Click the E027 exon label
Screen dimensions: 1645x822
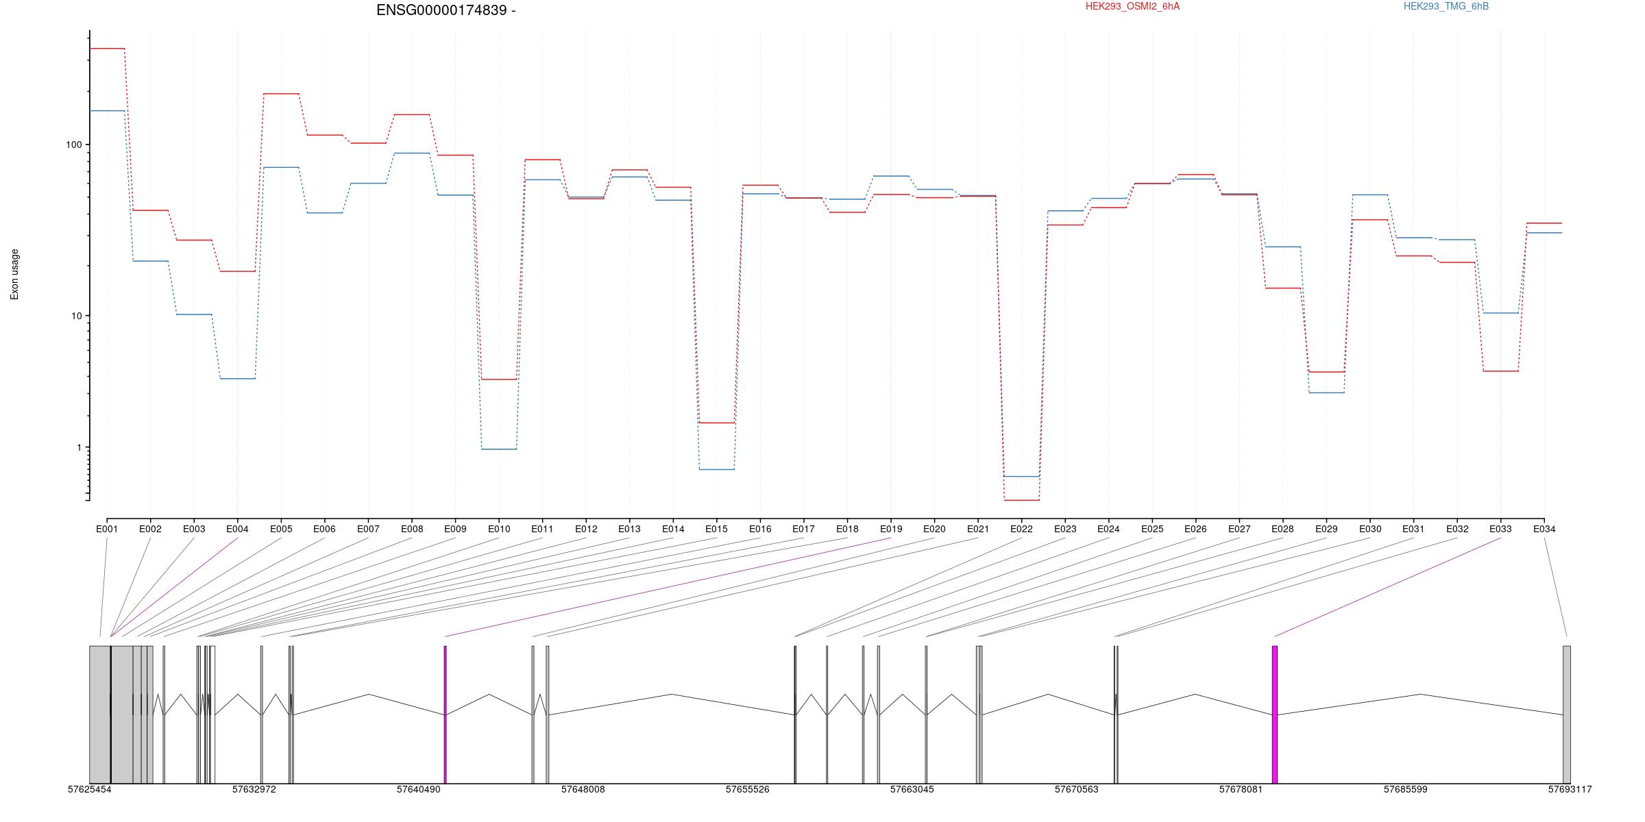(1239, 529)
